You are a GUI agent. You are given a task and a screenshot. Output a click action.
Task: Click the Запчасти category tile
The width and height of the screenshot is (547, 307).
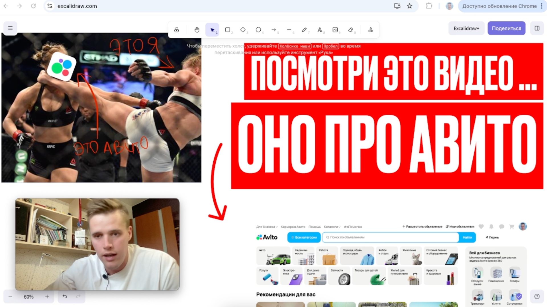pos(340,276)
